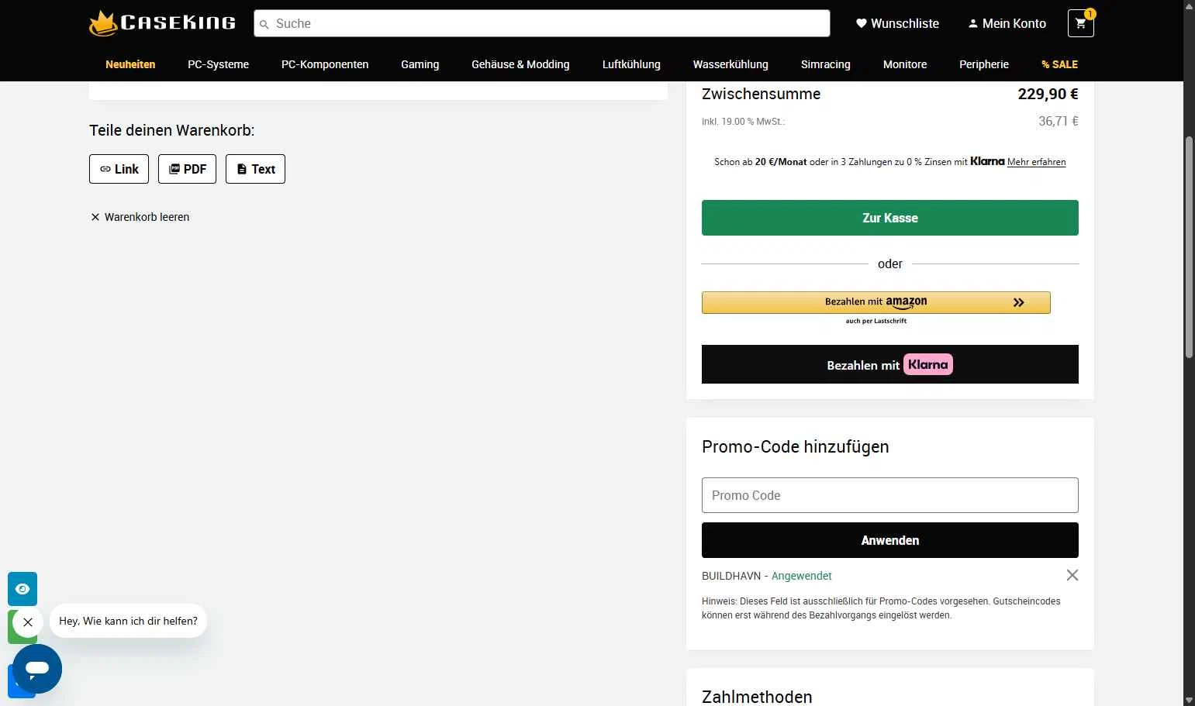Open Luftkühlung menu
The width and height of the screenshot is (1195, 706).
pos(631,64)
